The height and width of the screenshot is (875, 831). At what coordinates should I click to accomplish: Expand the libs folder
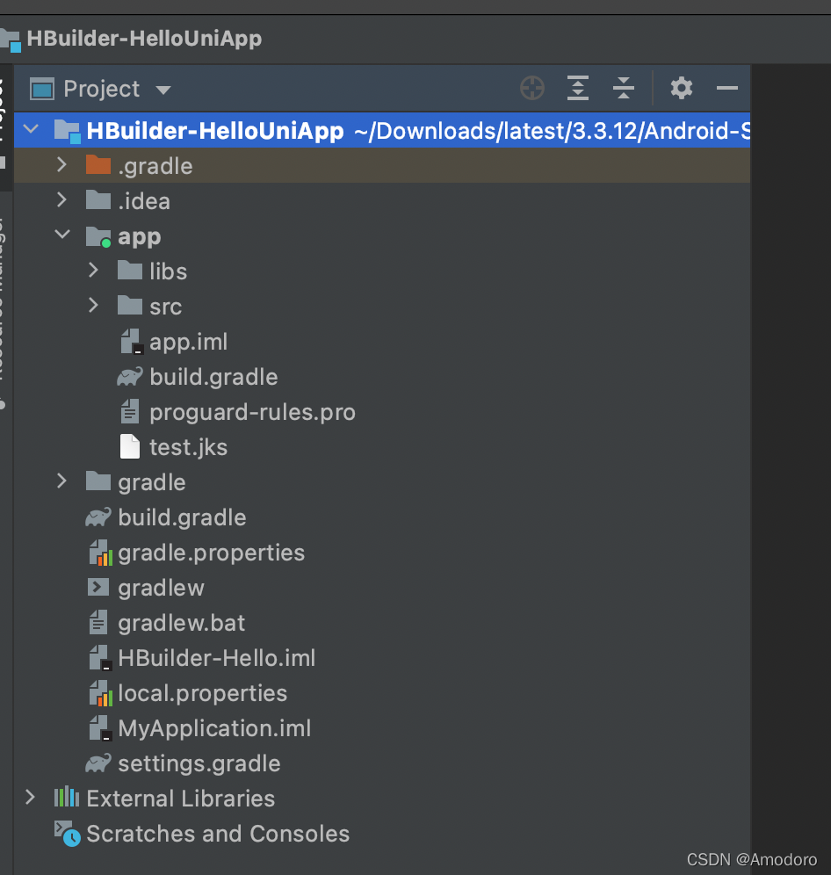pos(93,270)
